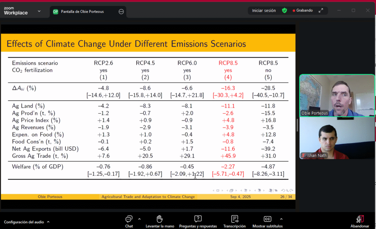Open the three-dot options on screen tab

121,11
